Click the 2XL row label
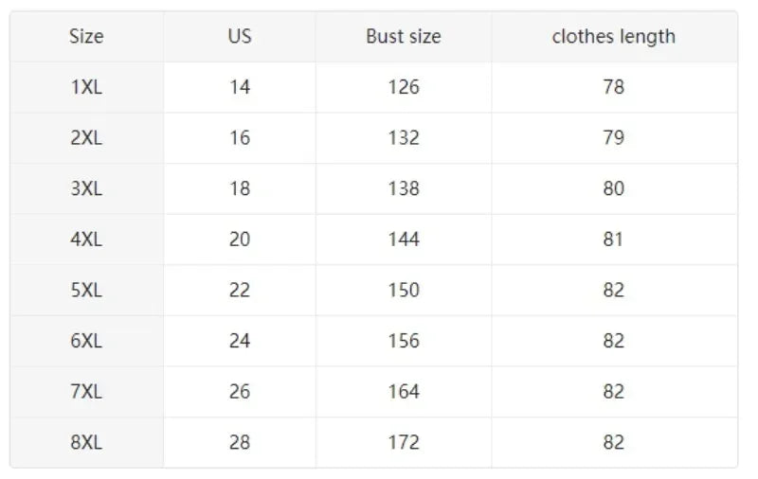 [86, 138]
